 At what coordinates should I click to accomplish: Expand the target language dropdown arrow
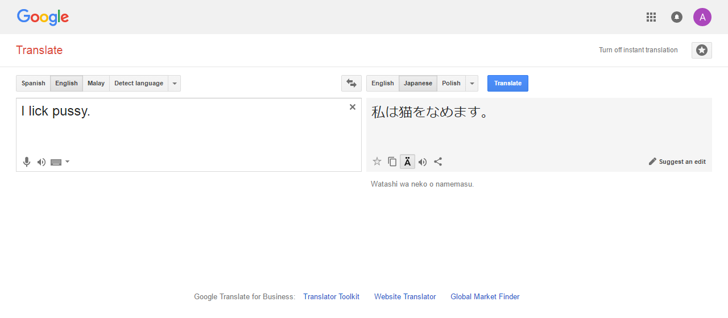click(471, 83)
